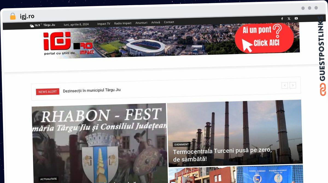This screenshot has height=183, width=328.
Task: Open 'Dezinsecții în municipiul Târgu Jiu' headline
Action: tap(92, 90)
